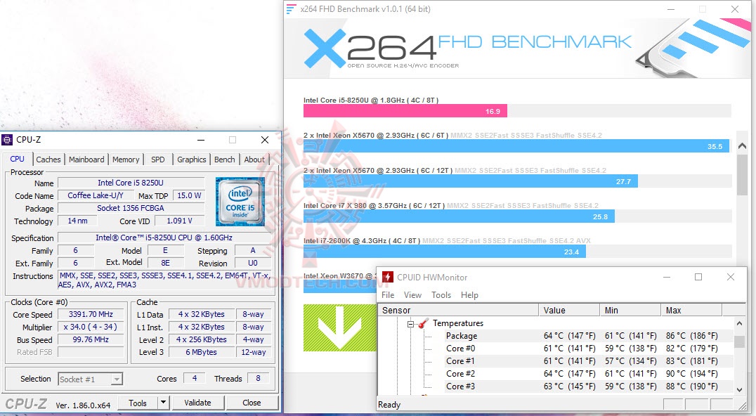Click the Intel Core i5 logo badge
This screenshot has width=756, height=416.
(x=240, y=202)
